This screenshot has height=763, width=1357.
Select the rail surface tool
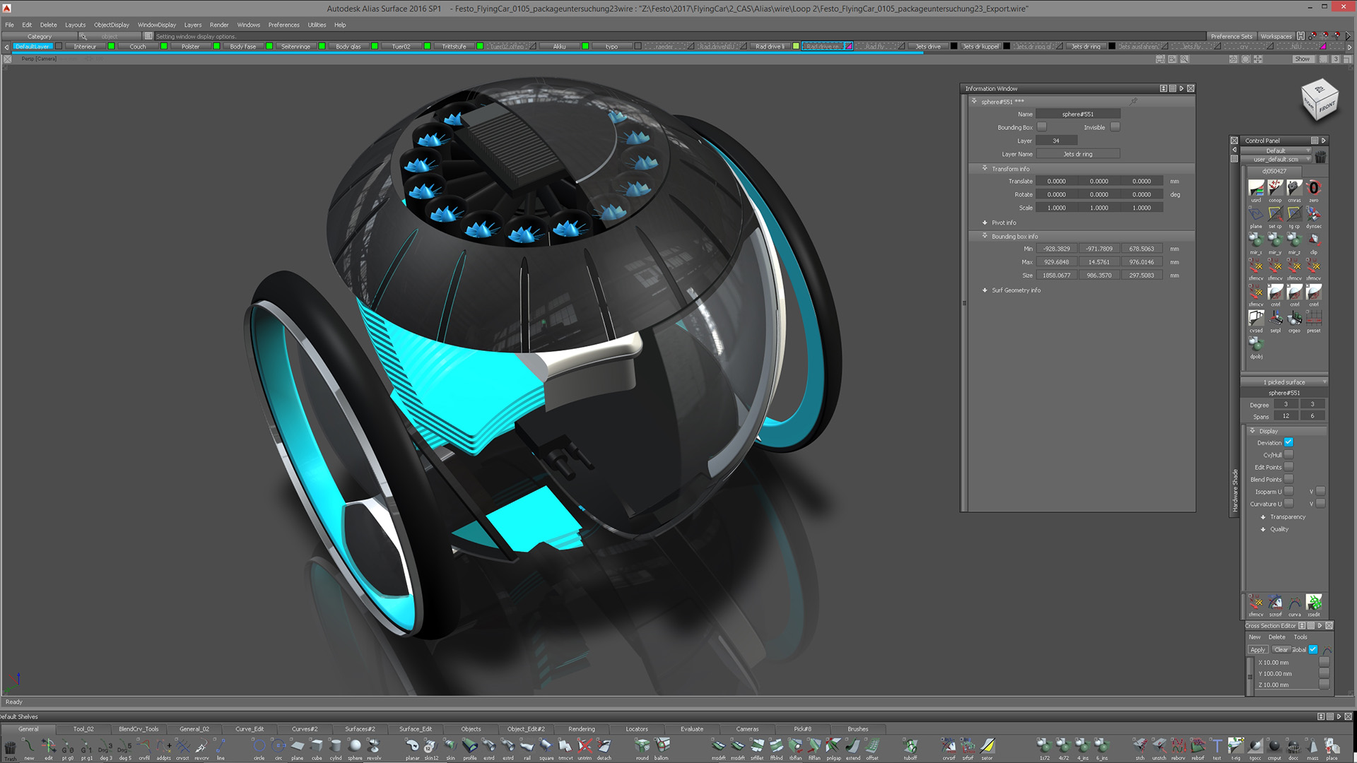pyautogui.click(x=527, y=747)
